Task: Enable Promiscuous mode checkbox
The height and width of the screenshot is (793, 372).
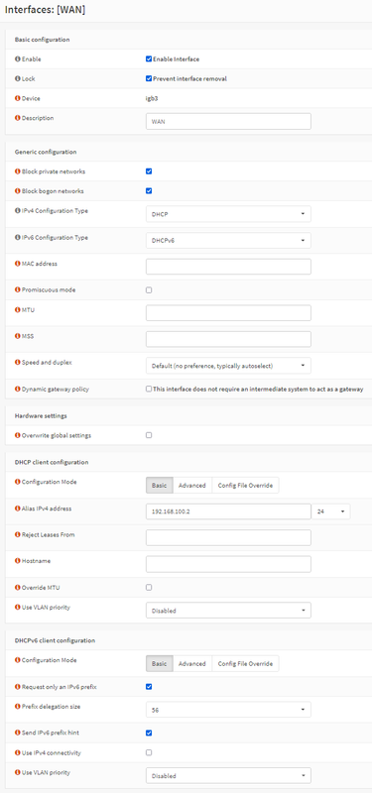Action: [x=149, y=290]
